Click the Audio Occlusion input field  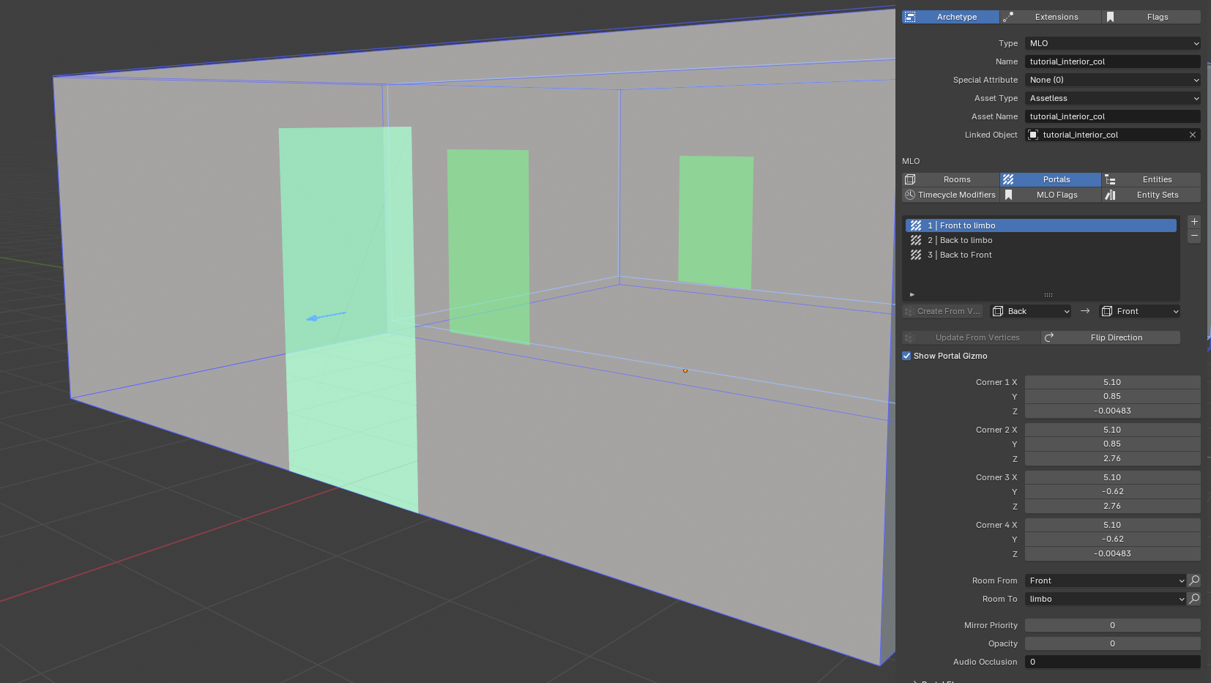[1112, 662]
